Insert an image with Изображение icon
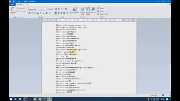Screen dimensions: 180x101 click(x=75, y=9)
